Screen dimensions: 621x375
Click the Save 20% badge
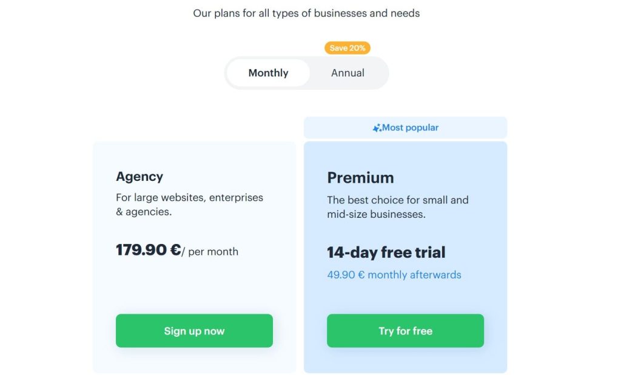tap(347, 48)
